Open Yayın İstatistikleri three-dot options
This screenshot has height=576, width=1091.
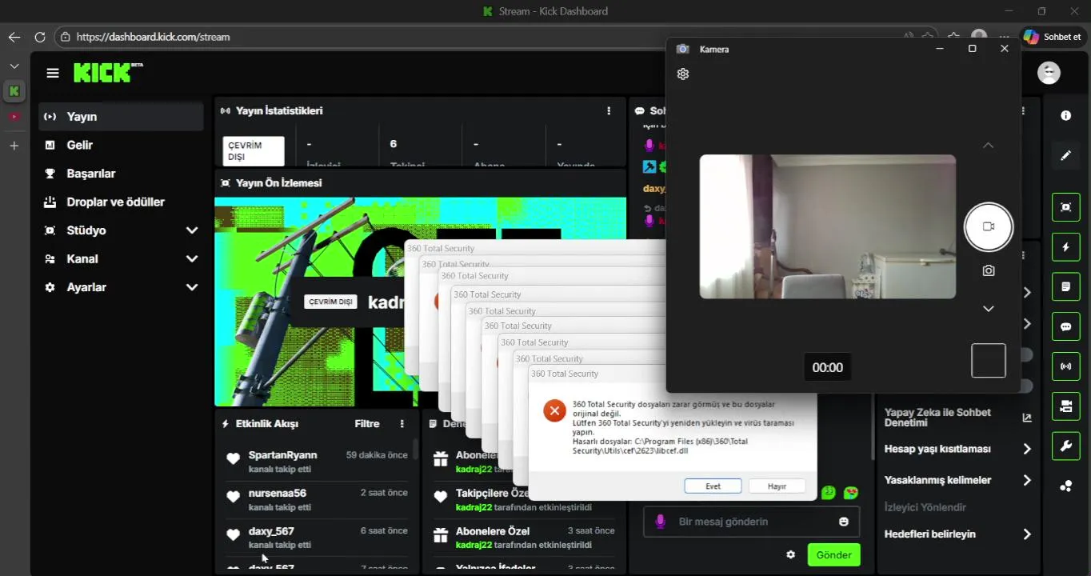609,111
